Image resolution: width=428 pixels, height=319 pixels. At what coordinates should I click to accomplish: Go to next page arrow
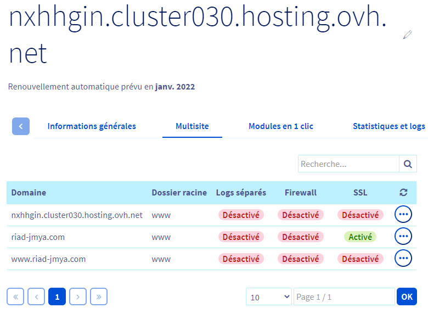tap(78, 296)
